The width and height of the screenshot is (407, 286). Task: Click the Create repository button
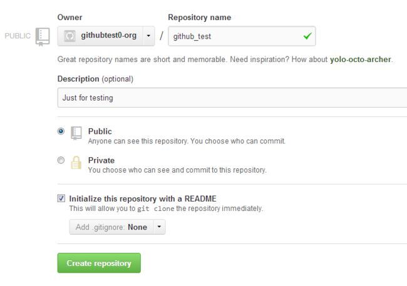(x=99, y=263)
